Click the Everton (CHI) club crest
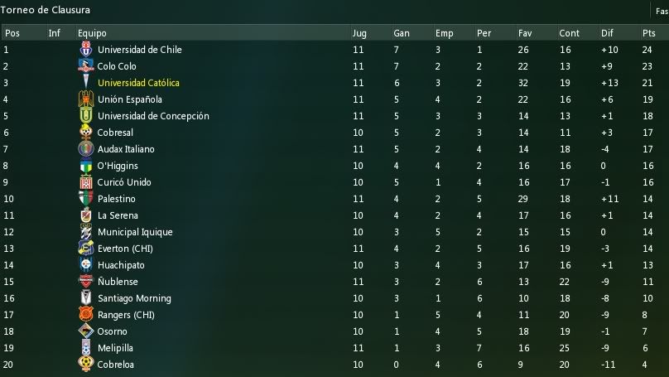This screenshot has width=669, height=377. pyautogui.click(x=86, y=248)
